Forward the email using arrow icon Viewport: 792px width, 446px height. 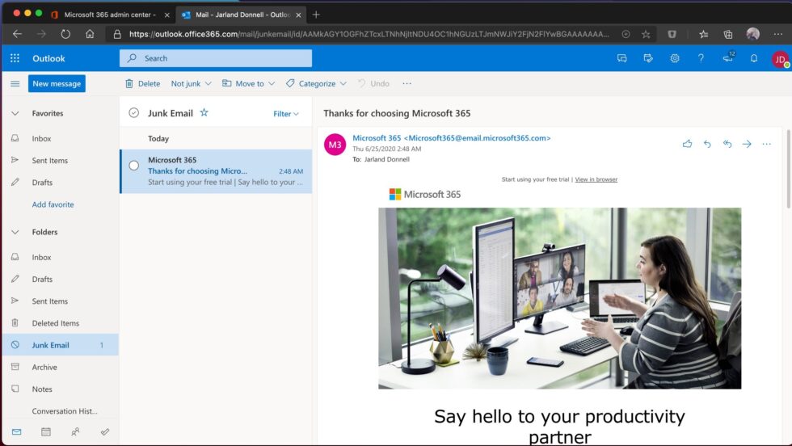pyautogui.click(x=747, y=144)
